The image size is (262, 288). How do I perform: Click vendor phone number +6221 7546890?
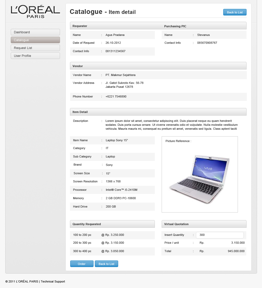[116, 97]
